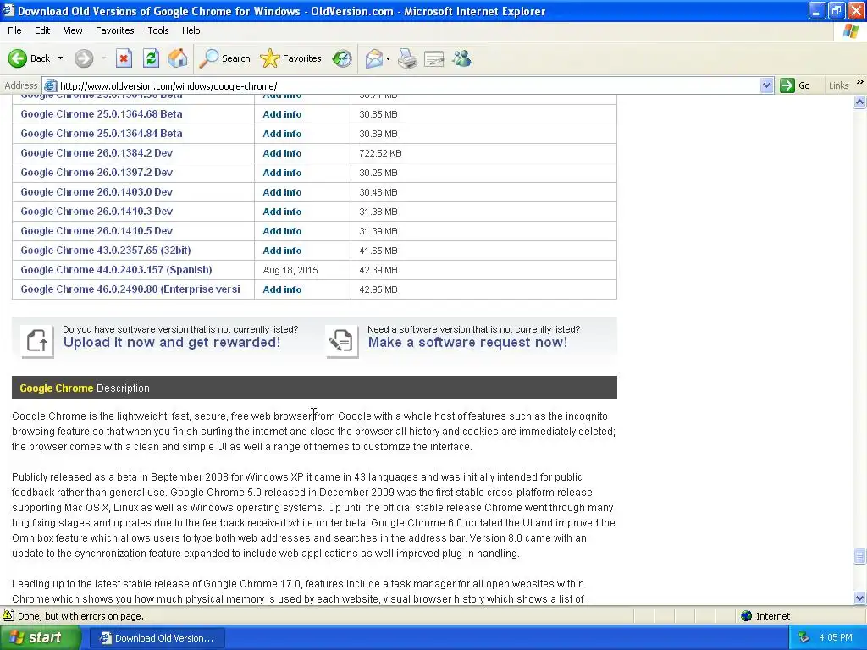Click the Stop loading red X icon
This screenshot has height=650, width=867.
click(124, 58)
